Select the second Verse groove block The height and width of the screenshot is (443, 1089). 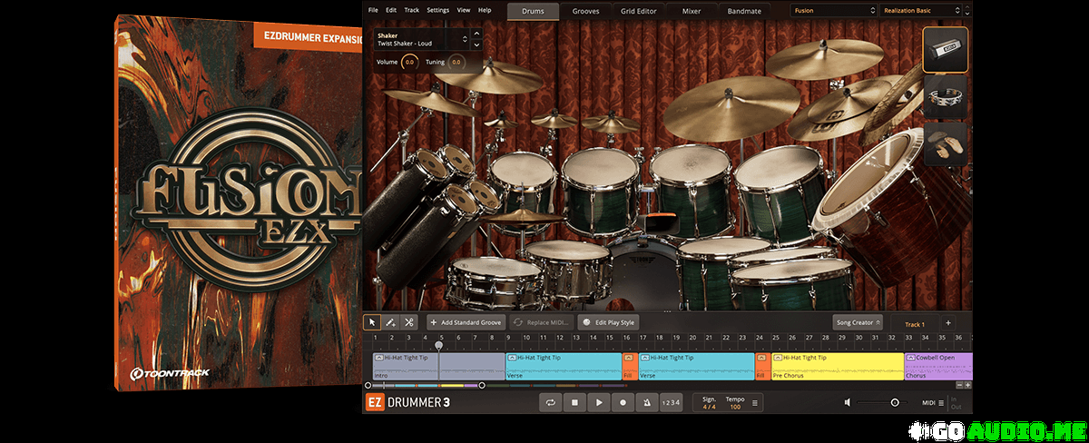(696, 366)
